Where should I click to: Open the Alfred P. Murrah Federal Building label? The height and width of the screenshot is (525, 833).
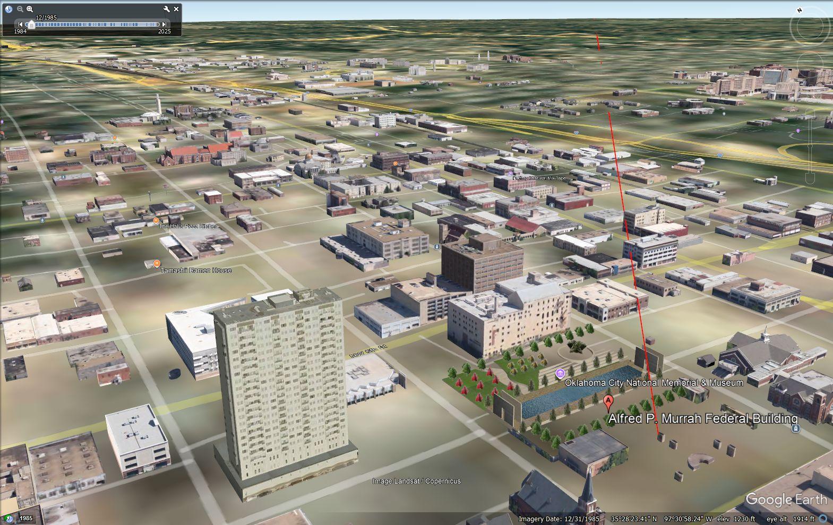click(x=702, y=418)
